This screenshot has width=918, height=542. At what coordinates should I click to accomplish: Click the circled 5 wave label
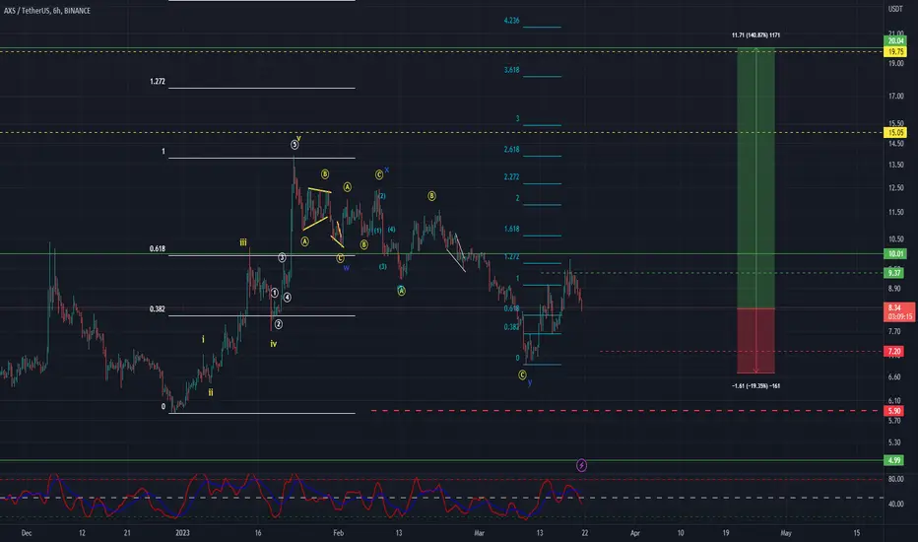coord(294,144)
